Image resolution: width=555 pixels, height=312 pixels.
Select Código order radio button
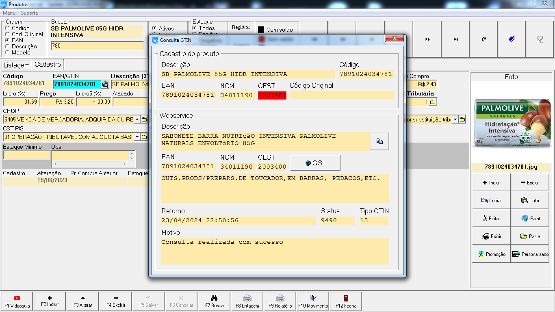(7, 28)
